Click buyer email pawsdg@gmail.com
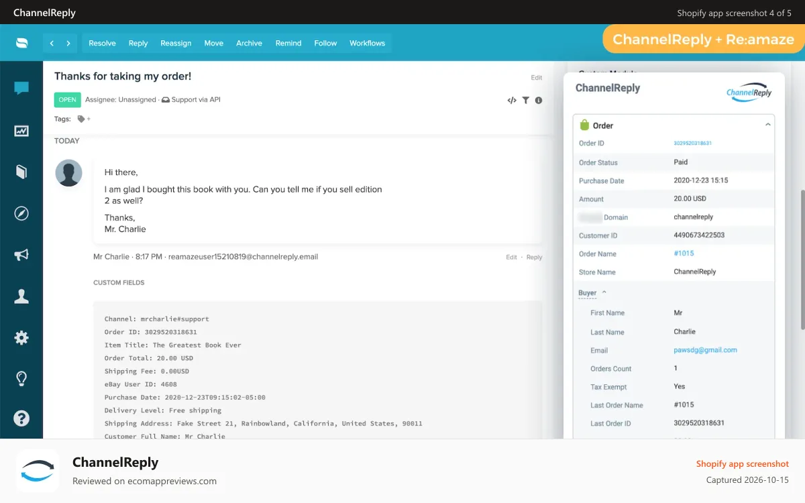 pos(706,350)
